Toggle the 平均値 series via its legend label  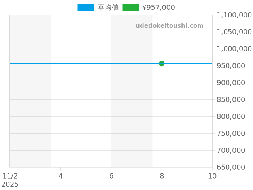(x=108, y=8)
